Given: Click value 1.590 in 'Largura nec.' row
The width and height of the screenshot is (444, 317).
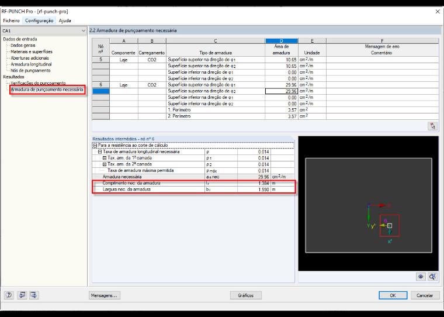Looking at the screenshot, I should (x=254, y=189).
